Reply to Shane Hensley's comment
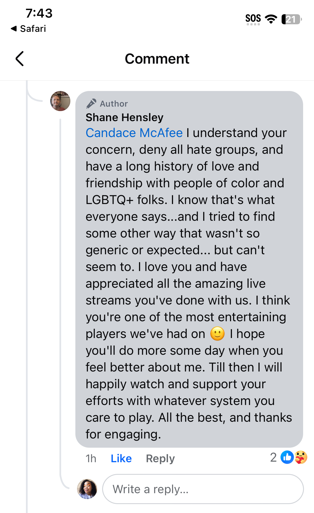 point(160,459)
